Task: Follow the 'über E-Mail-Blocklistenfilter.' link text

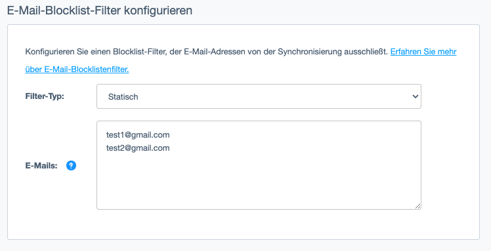Action: point(77,69)
